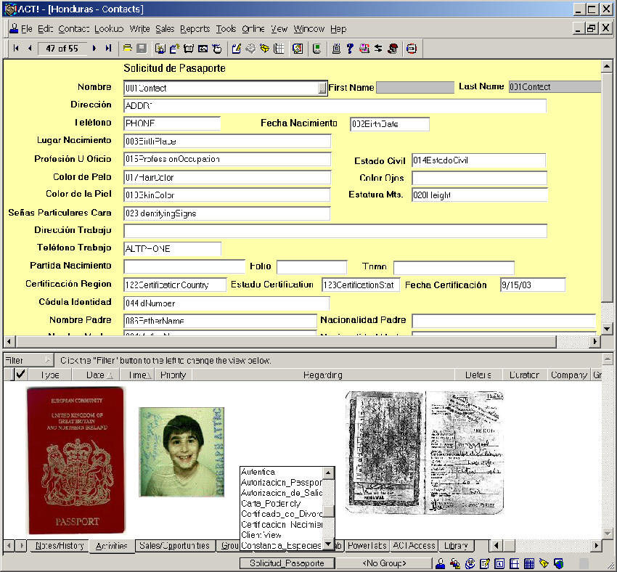The width and height of the screenshot is (617, 572).
Task: Go to the next contact record
Action: (94, 48)
